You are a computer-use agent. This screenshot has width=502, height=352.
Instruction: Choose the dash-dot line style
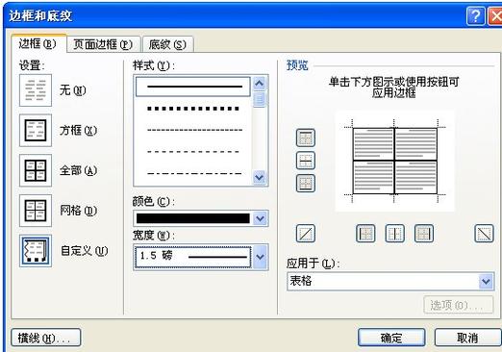click(x=193, y=173)
